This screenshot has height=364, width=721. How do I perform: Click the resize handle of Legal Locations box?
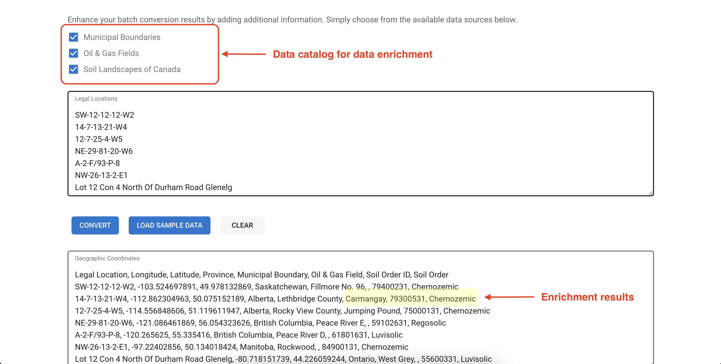pos(651,193)
